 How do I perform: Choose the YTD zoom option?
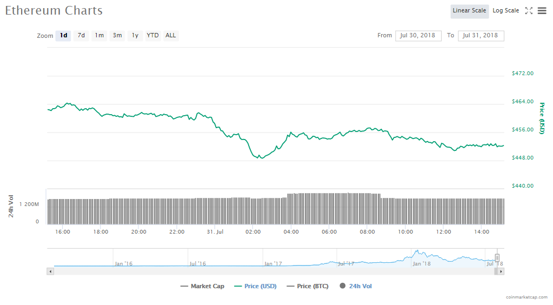153,36
